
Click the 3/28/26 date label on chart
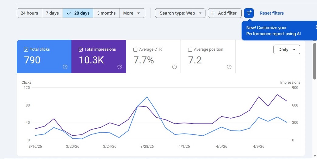click(x=147, y=147)
